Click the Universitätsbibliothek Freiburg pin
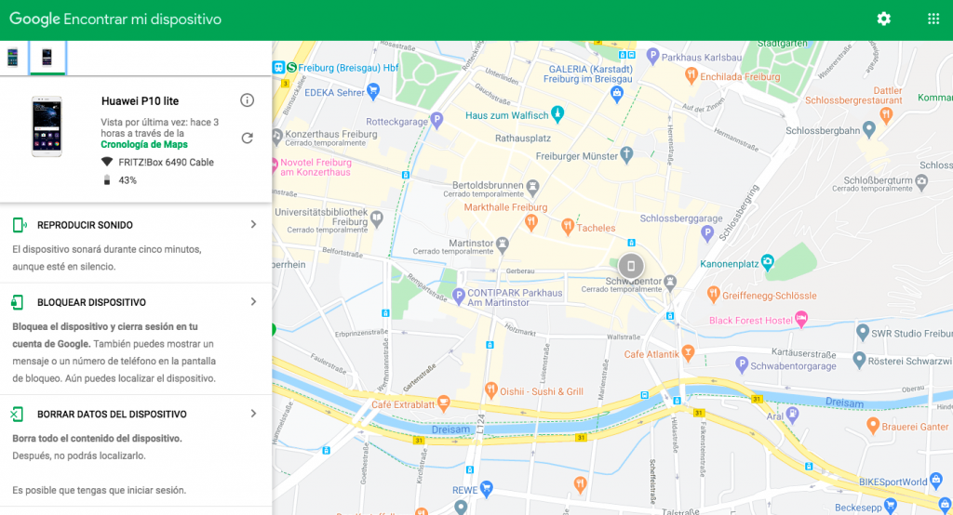The width and height of the screenshot is (953, 515). 376,218
